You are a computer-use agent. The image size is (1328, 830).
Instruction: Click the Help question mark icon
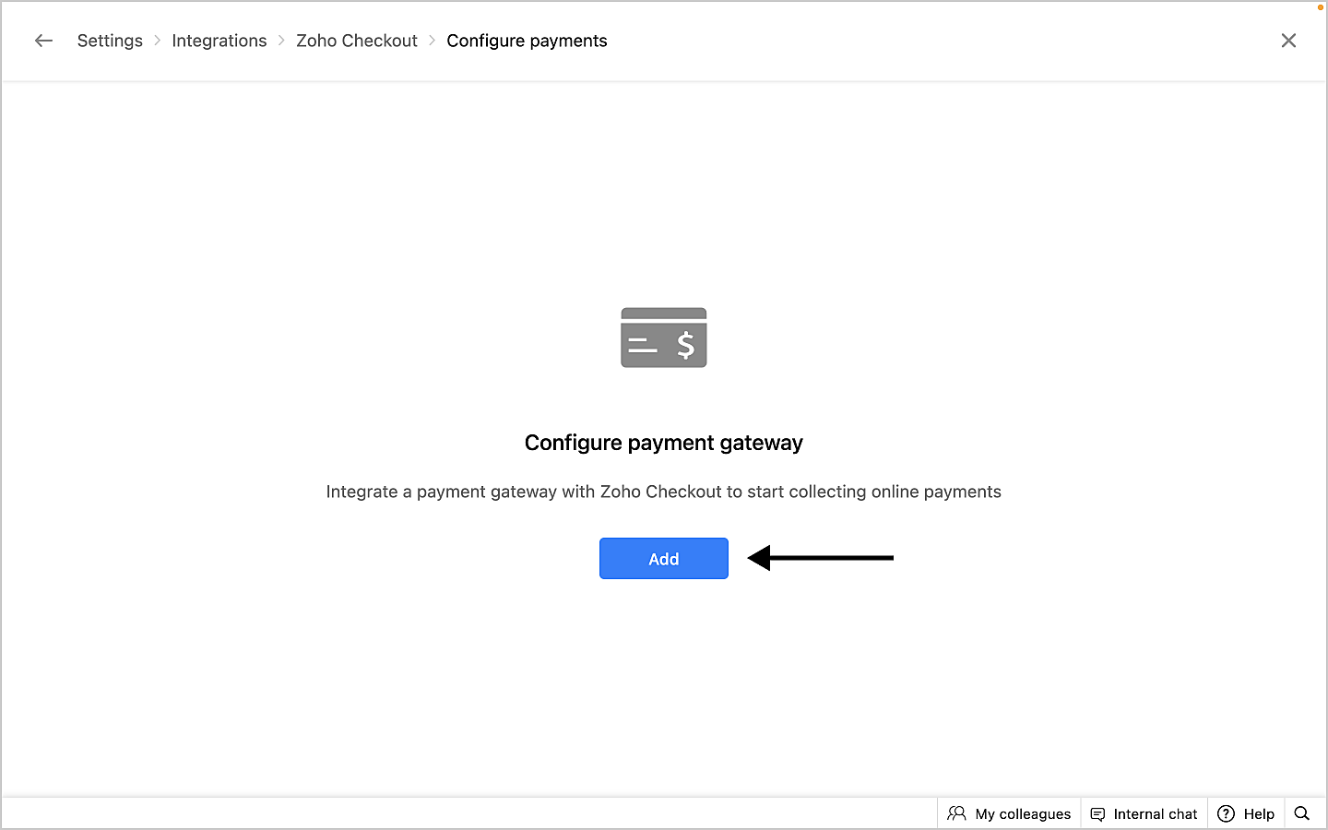click(1226, 813)
